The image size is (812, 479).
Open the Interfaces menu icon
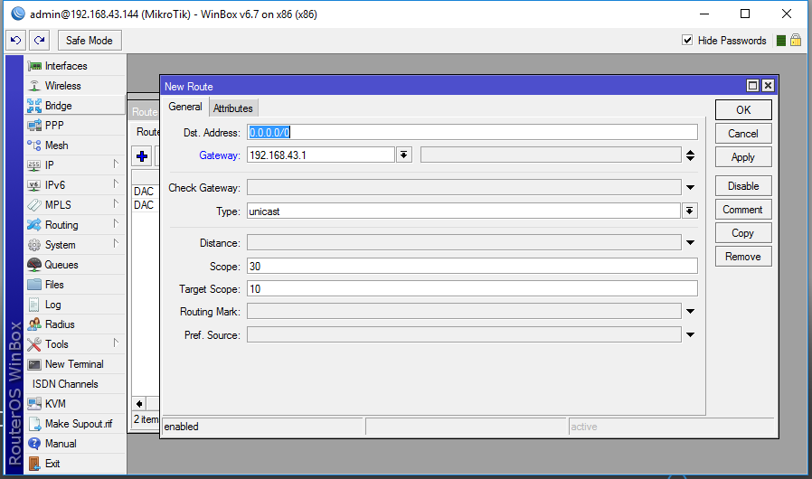(34, 66)
